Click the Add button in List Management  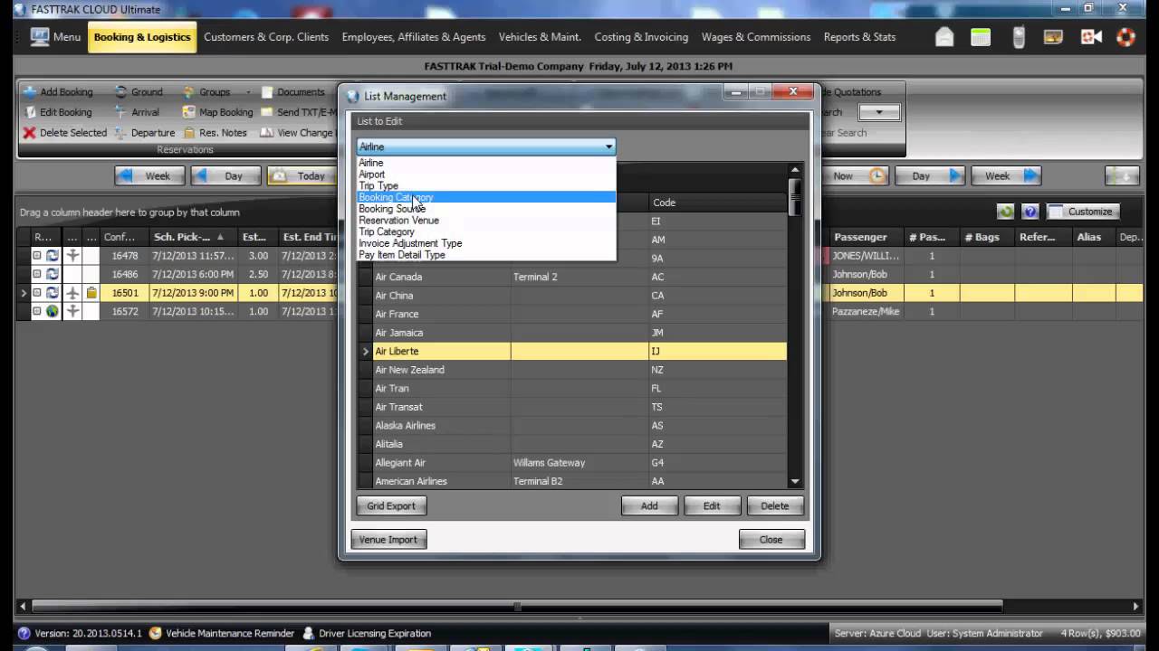[x=649, y=506]
